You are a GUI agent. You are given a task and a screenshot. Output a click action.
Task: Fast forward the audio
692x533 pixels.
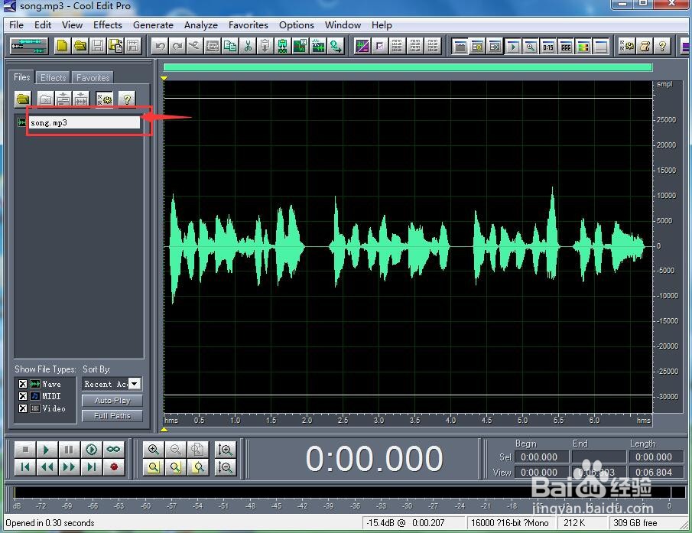pyautogui.click(x=69, y=466)
